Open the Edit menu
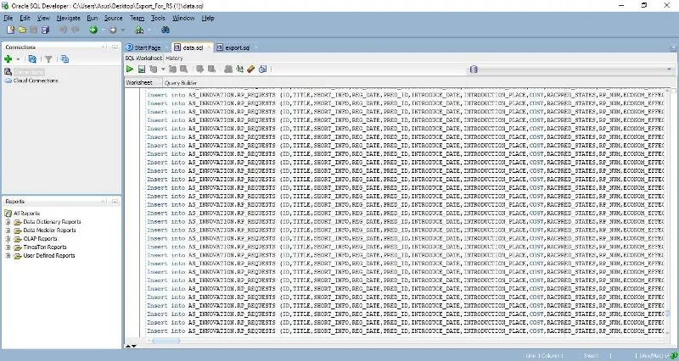Image resolution: width=679 pixels, height=361 pixels. [x=25, y=18]
